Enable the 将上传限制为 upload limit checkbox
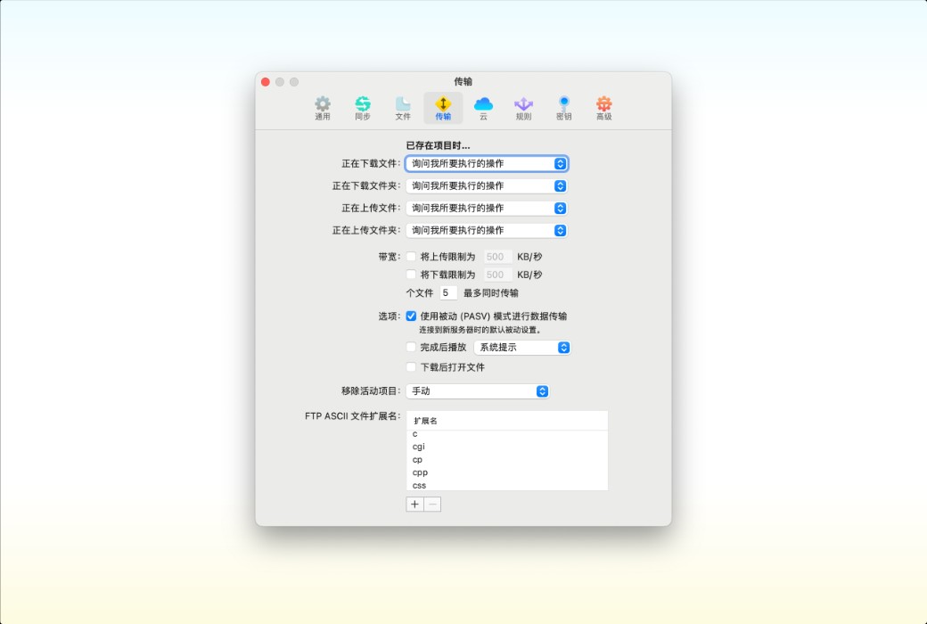Screen dimensions: 927x624 (x=409, y=257)
